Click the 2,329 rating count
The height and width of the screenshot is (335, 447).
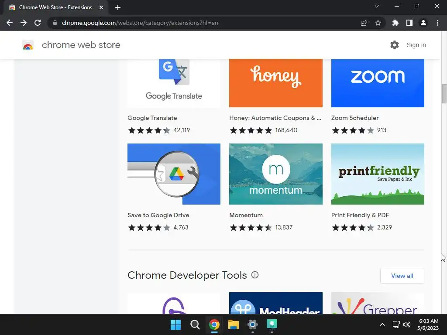[x=385, y=227]
